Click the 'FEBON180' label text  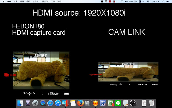pos(28,26)
